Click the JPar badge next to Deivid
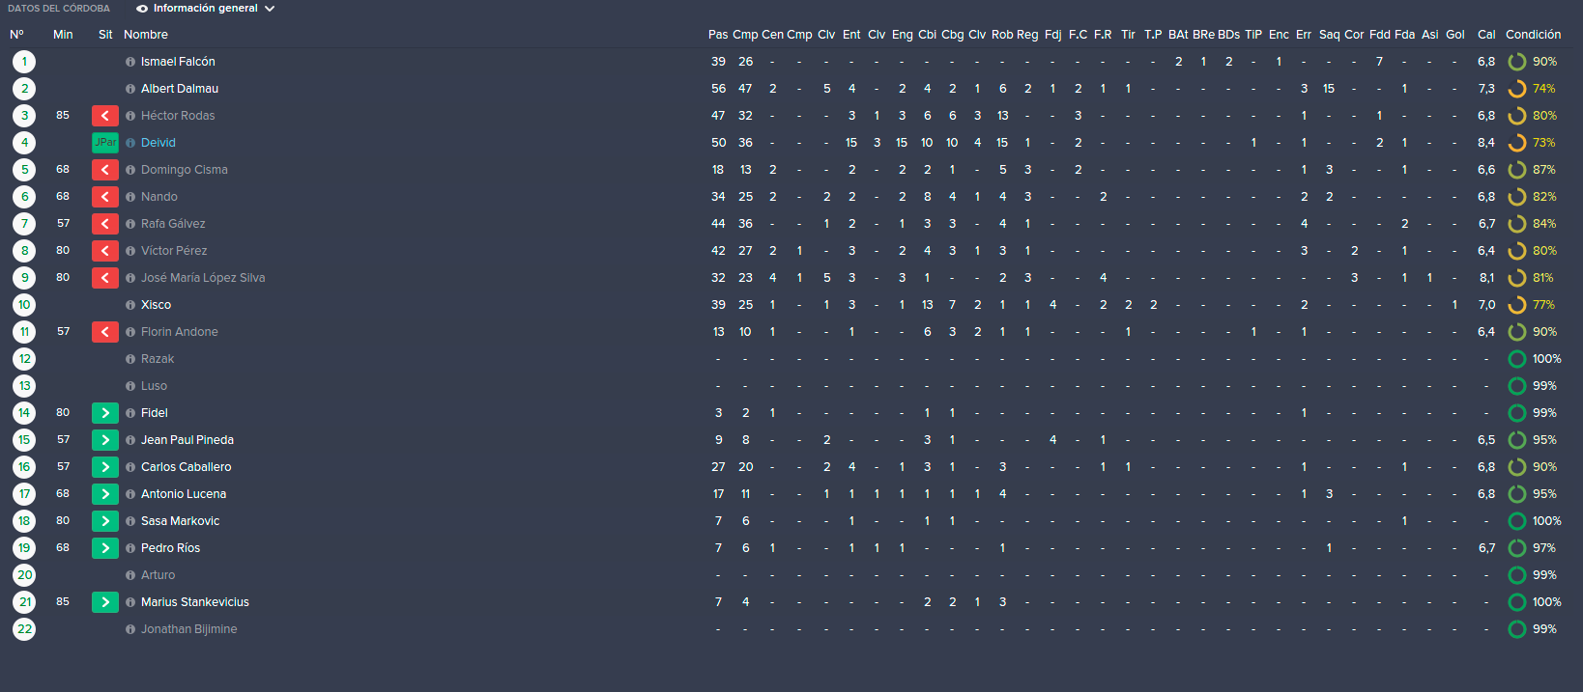The height and width of the screenshot is (692, 1583). click(x=105, y=143)
